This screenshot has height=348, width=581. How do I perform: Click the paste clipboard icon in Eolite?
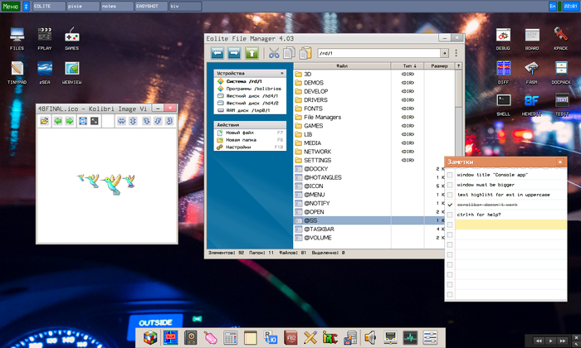pos(306,53)
